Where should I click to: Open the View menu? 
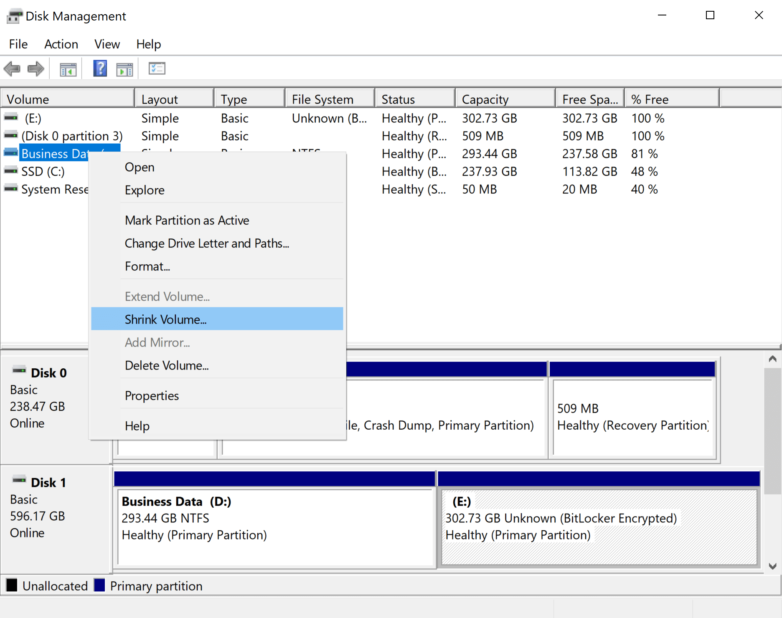click(x=107, y=44)
